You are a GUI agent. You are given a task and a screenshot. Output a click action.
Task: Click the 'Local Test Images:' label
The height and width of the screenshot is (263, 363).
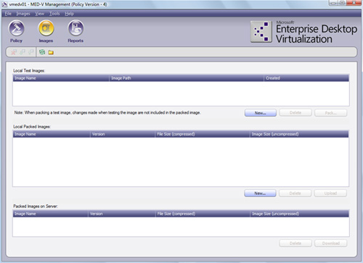tap(29, 70)
